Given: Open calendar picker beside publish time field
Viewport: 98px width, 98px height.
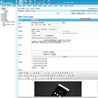Looking at the screenshot, I should pos(46,36).
